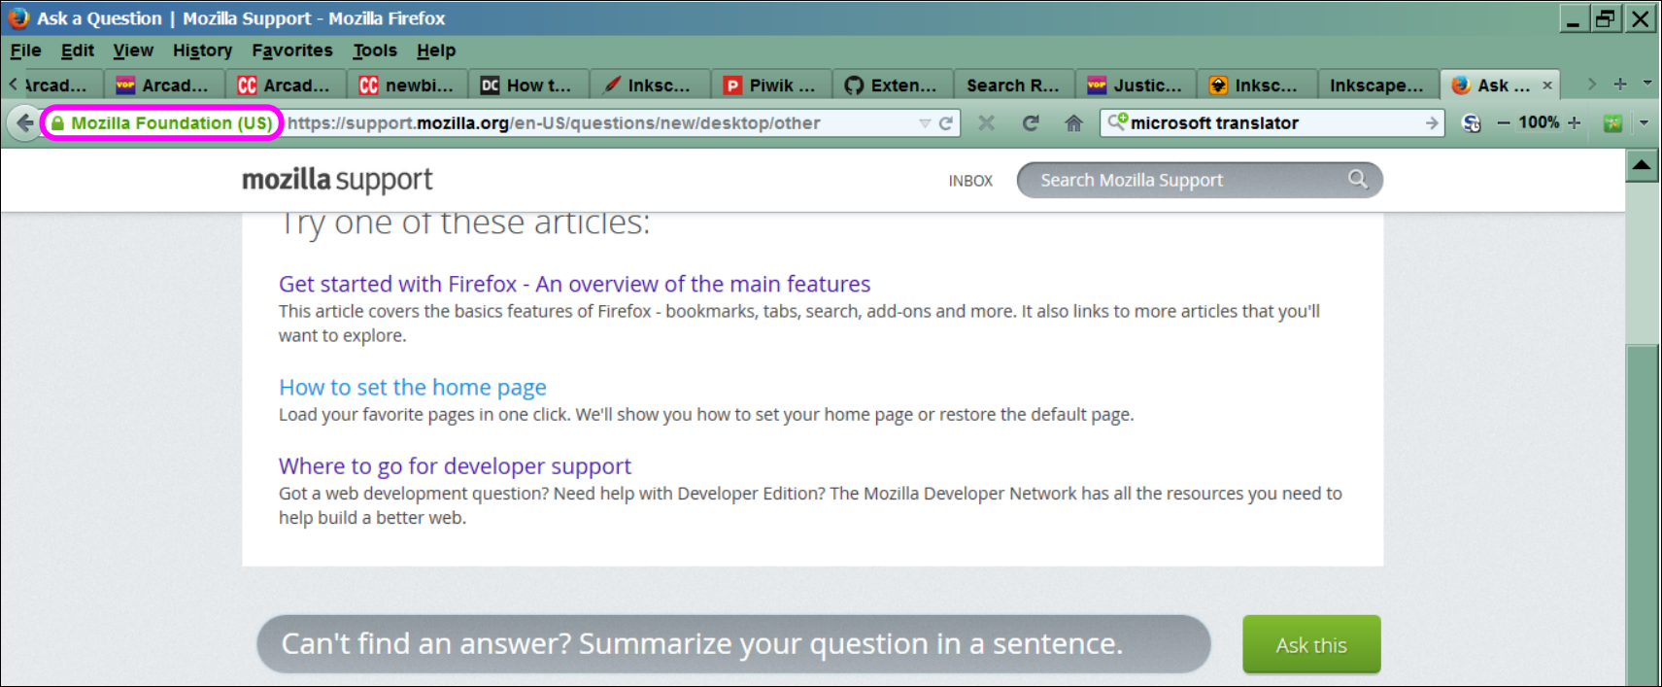Open Where to go for developer support article
This screenshot has width=1662, height=687.
(x=455, y=466)
